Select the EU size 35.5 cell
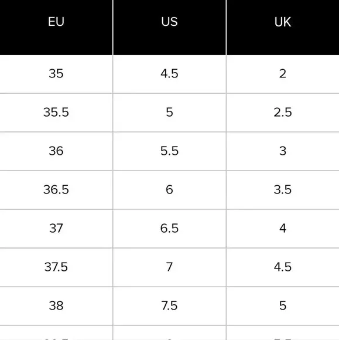339x340 pixels. click(x=56, y=113)
